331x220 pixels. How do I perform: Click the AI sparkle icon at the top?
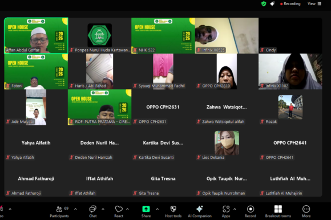point(272,4)
